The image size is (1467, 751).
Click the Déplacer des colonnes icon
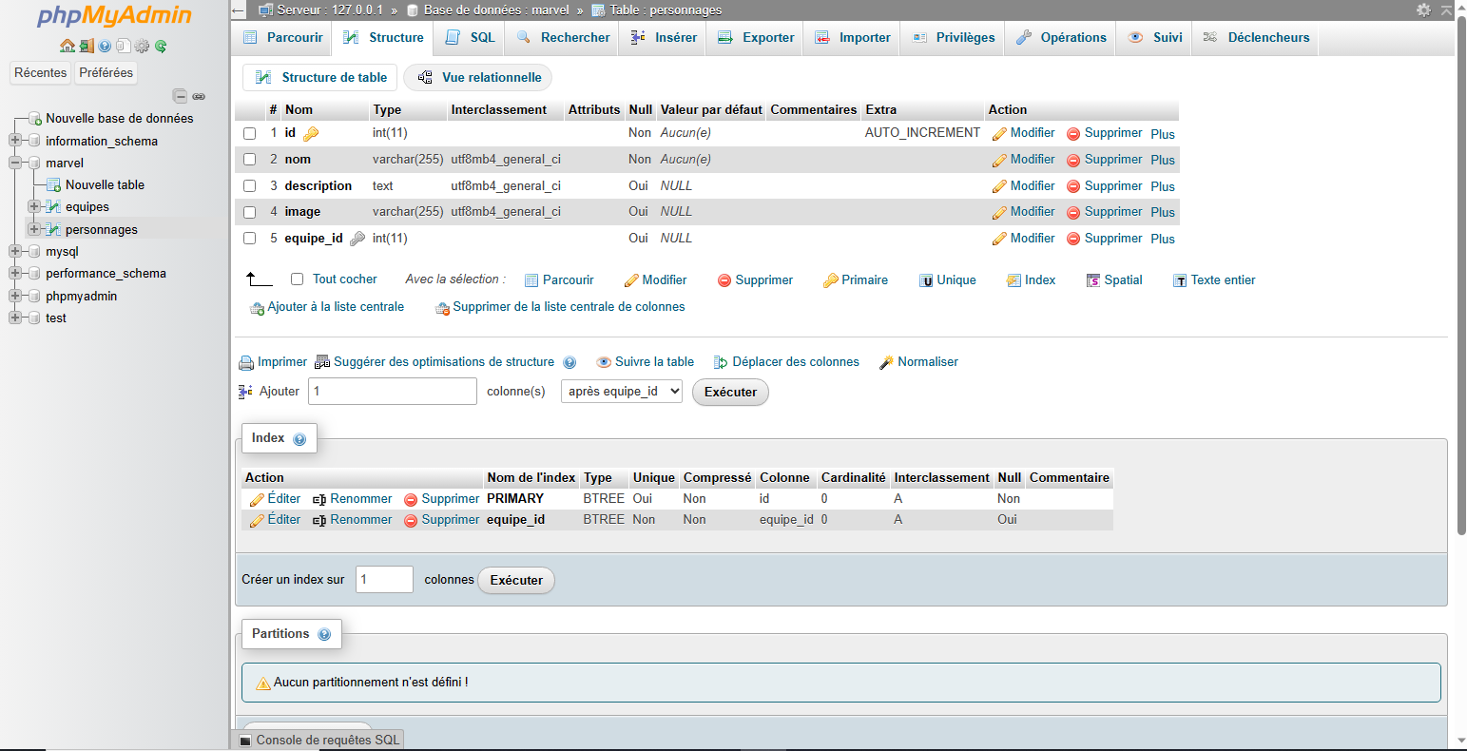(x=721, y=362)
